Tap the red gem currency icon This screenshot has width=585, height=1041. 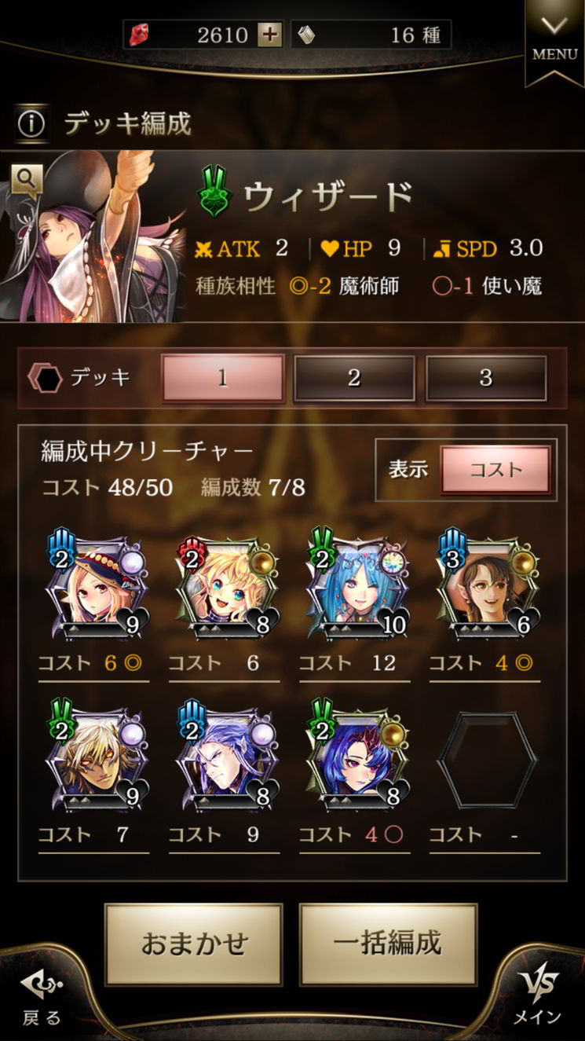click(141, 35)
